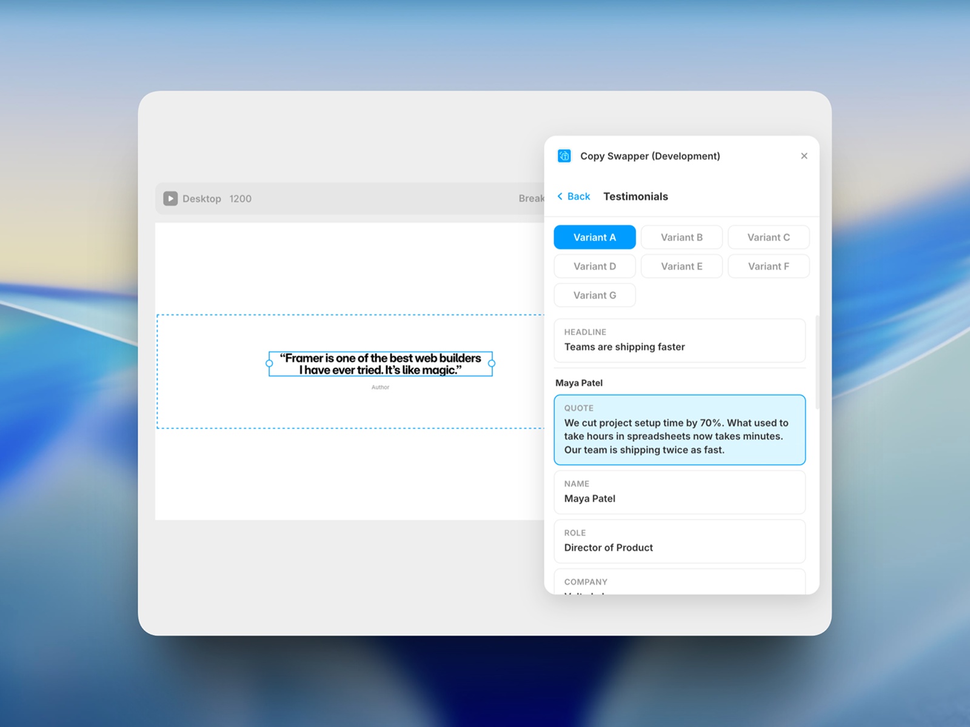Switch to Variant D
The height and width of the screenshot is (727, 970).
pyautogui.click(x=594, y=266)
